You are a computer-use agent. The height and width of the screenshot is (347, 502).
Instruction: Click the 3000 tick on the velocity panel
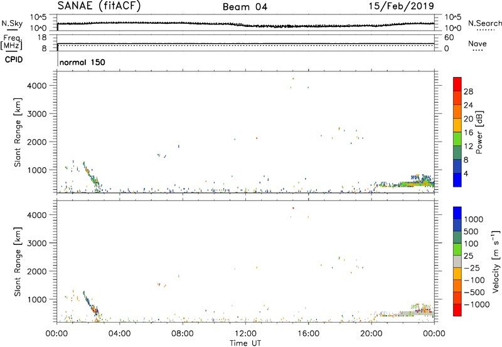[x=37, y=243]
